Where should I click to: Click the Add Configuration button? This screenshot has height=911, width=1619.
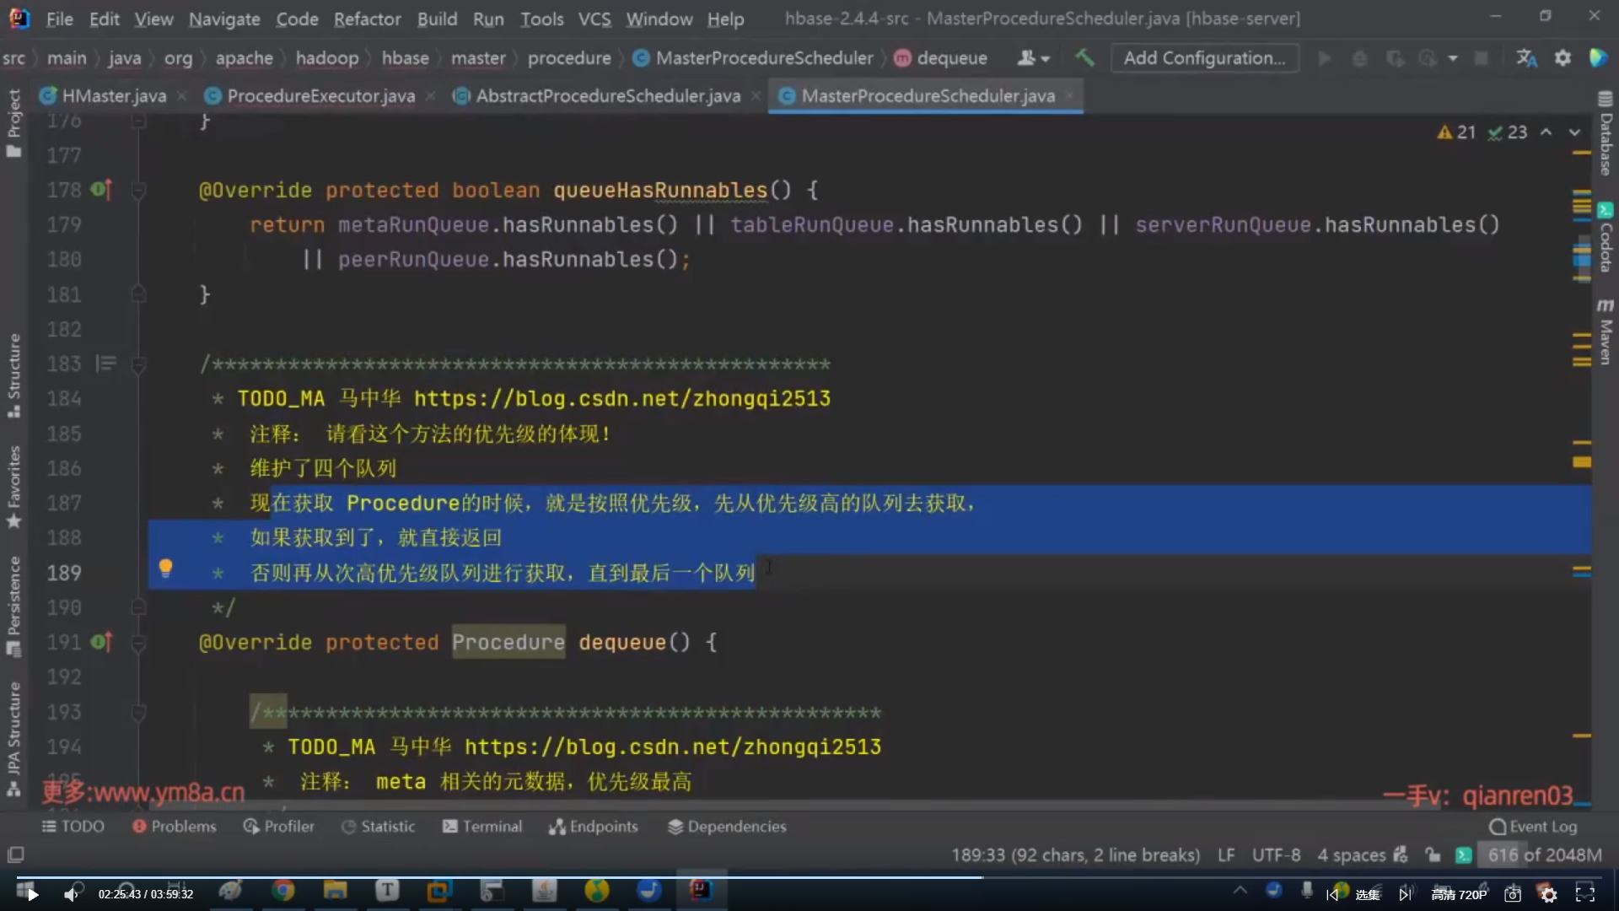tap(1204, 58)
